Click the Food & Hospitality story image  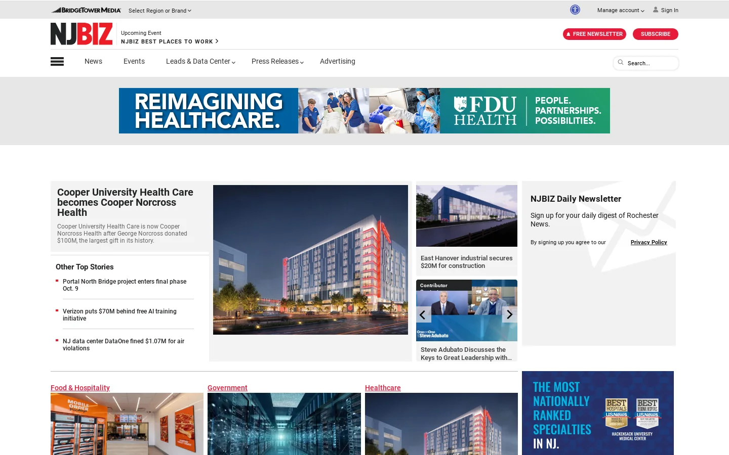point(127,424)
